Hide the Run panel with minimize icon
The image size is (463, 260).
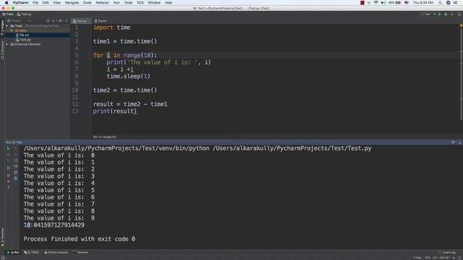pos(459,142)
